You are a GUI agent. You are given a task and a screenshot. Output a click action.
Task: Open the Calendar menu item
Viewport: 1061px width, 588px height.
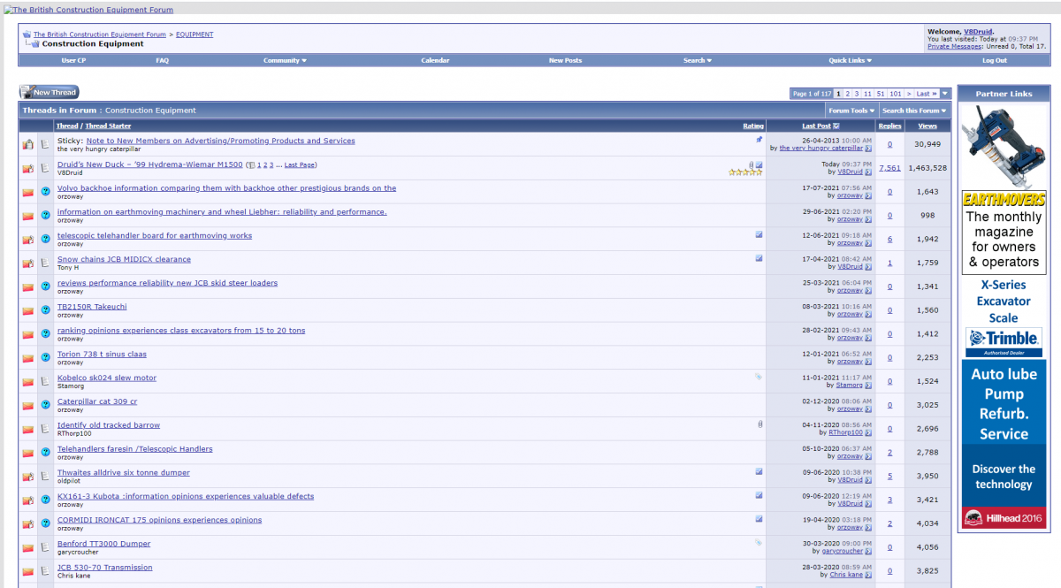click(x=435, y=60)
